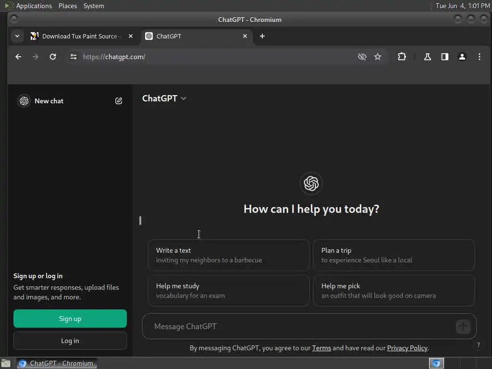Click the Applications menu logo icon
The width and height of the screenshot is (492, 369).
point(9,6)
